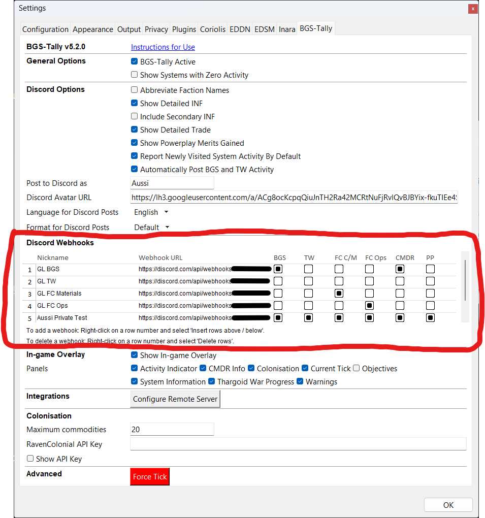Enable Show Systems with Zero Activity
The height and width of the screenshot is (518, 485).
134,75
